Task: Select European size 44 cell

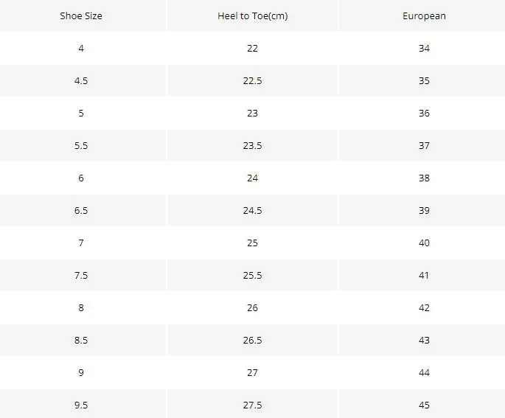Action: click(424, 372)
